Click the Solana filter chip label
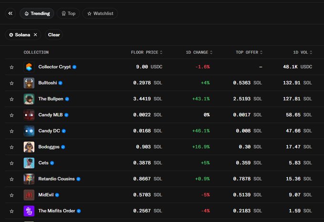The height and width of the screenshot is (222, 324). (x=22, y=35)
